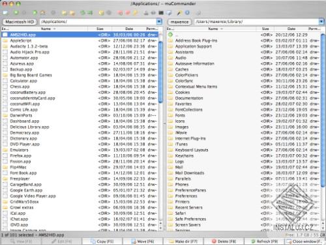Set same folder in both panels
The image size is (326, 245).
click(90, 13)
